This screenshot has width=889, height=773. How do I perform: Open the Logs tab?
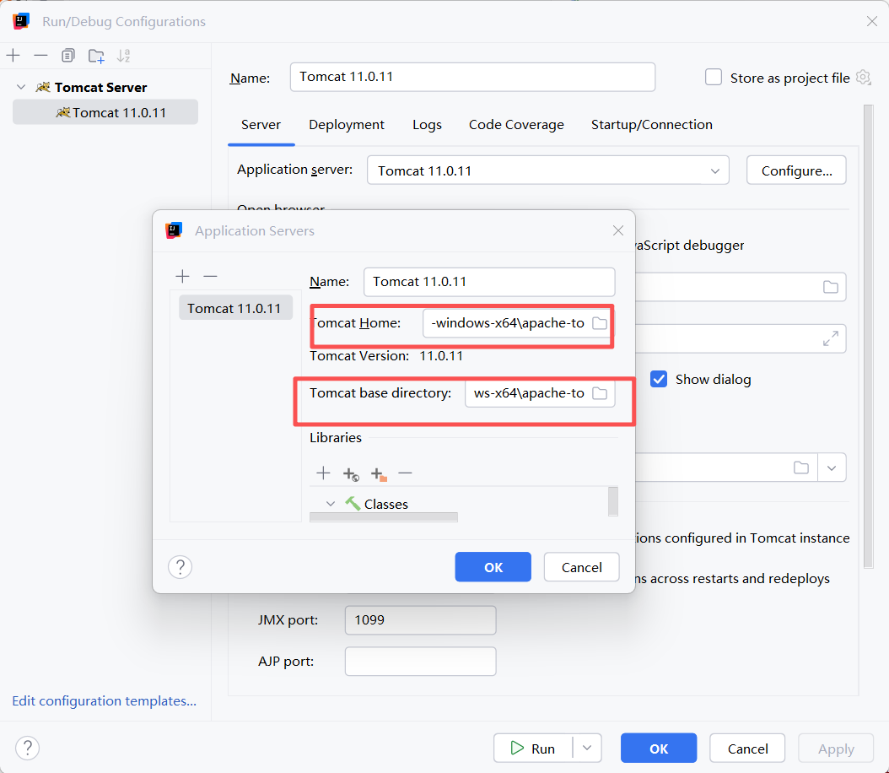coord(427,125)
